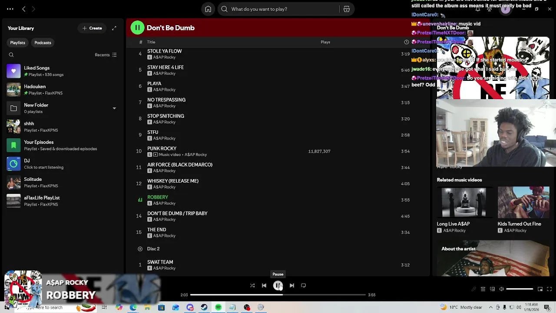Select the NO TRESPASSING track
Screen dimensions: 556x313
(278, 103)
